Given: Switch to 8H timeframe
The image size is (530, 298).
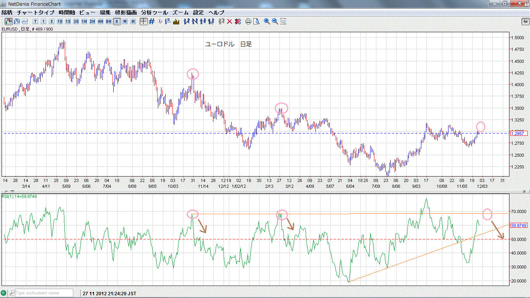Looking at the screenshot, I should [x=109, y=21].
